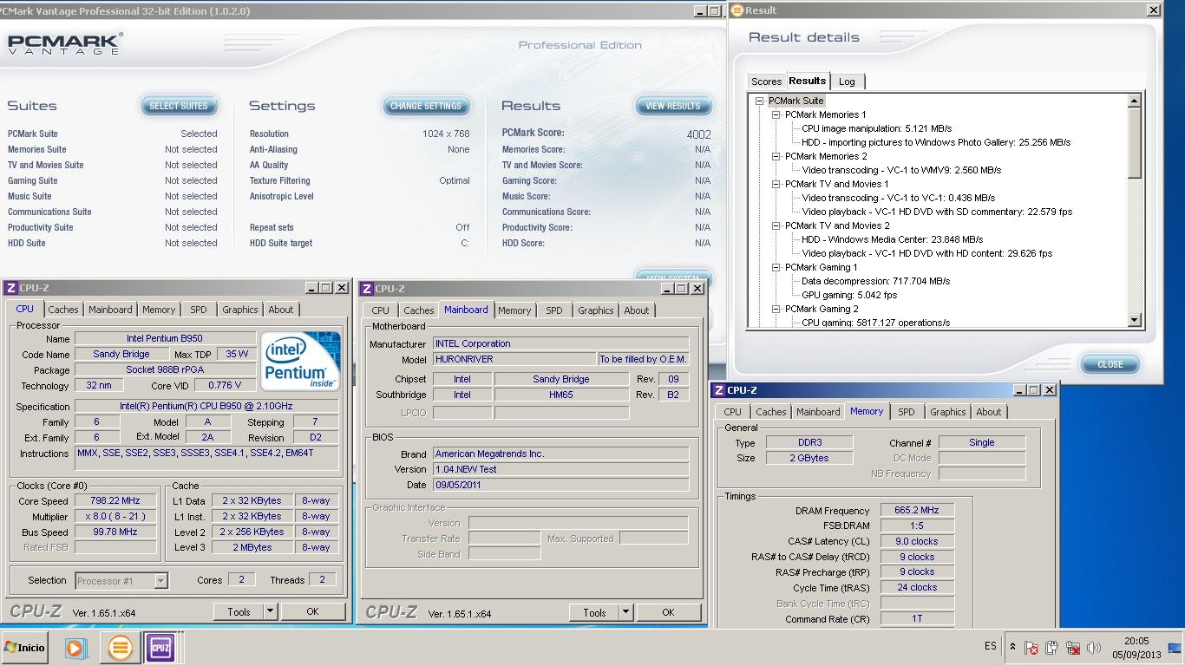Open the Mainboard tab in the CPU window
The width and height of the screenshot is (1185, 666).
click(110, 310)
